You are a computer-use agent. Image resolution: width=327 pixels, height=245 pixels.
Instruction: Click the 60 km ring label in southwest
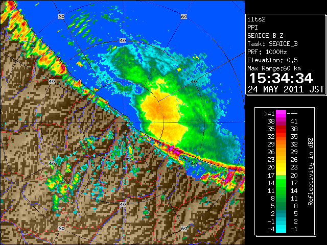point(61,228)
